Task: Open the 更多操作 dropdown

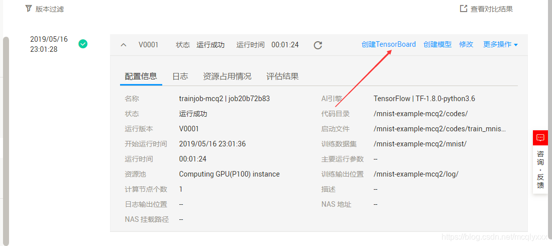Action: point(500,44)
